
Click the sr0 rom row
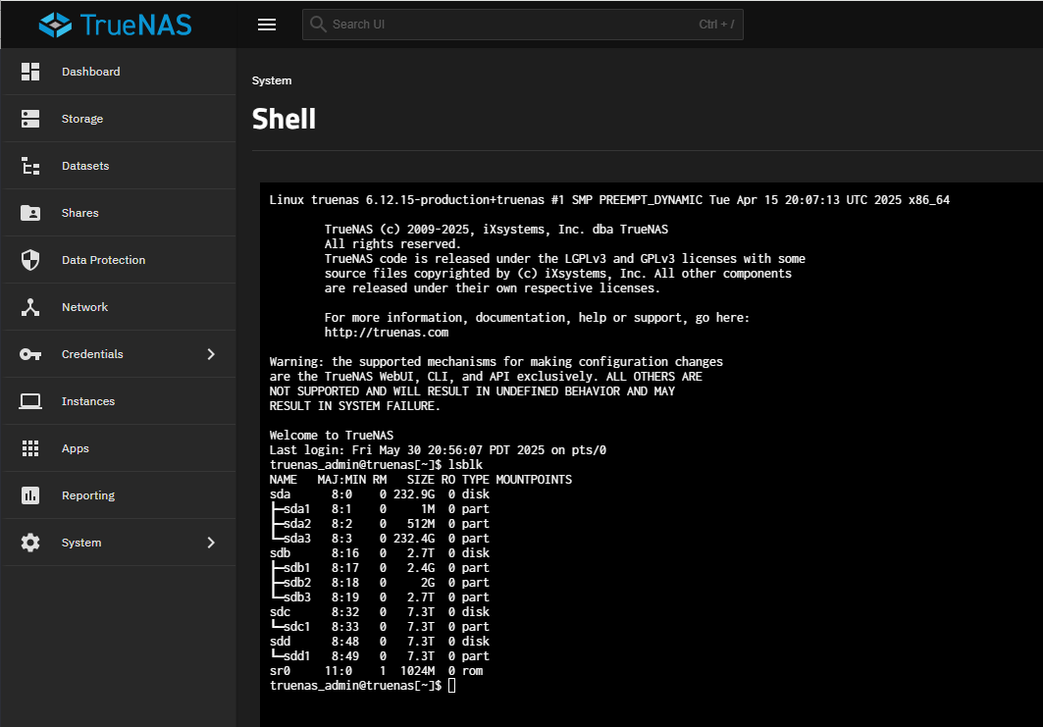[377, 671]
